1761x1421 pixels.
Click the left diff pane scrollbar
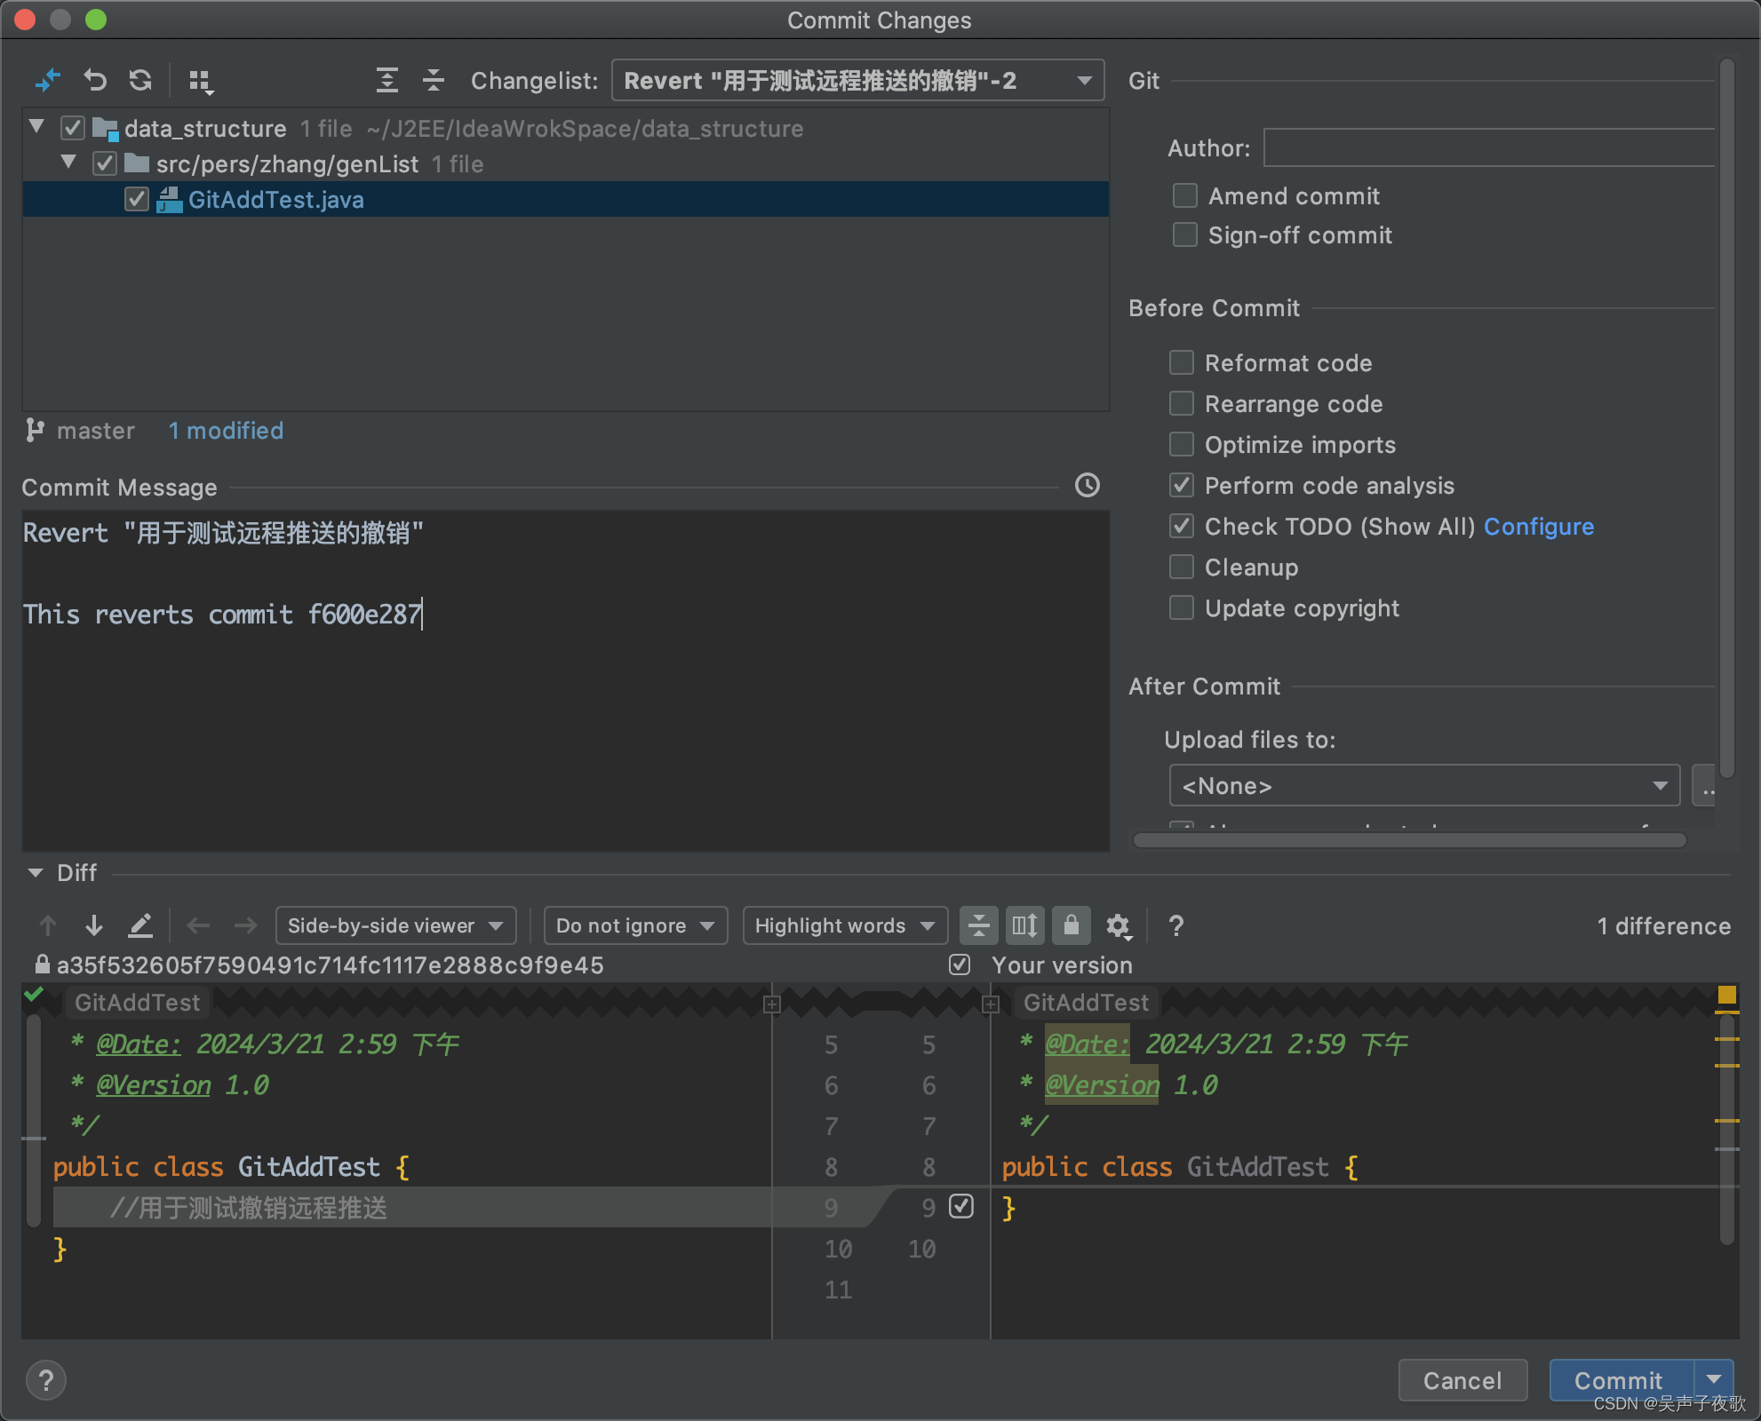[33, 1122]
